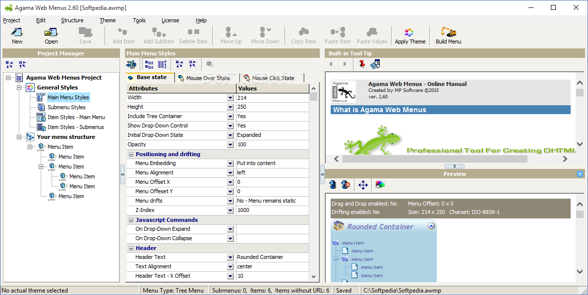This screenshot has height=295, width=588.
Task: Click the four-arrow move icon in Preview toolbar
Action: [x=362, y=185]
